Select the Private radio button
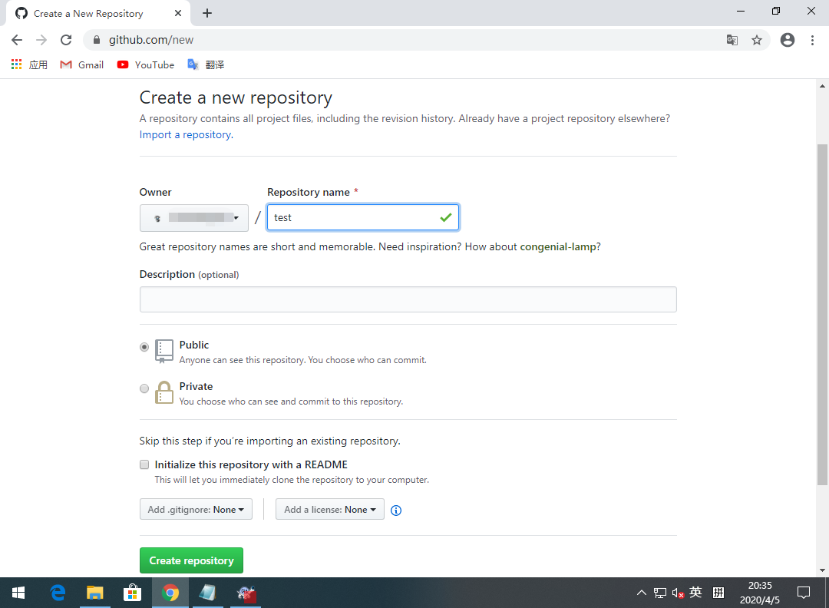The image size is (829, 608). coord(144,388)
